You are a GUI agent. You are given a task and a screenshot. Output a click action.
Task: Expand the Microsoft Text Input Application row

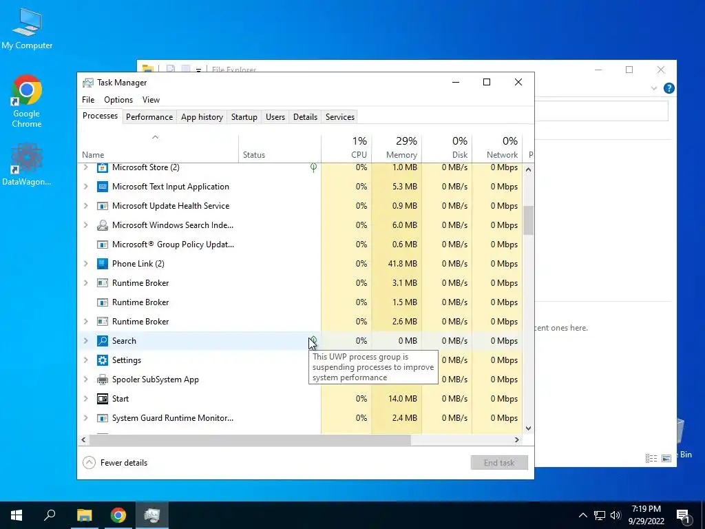pyautogui.click(x=86, y=187)
